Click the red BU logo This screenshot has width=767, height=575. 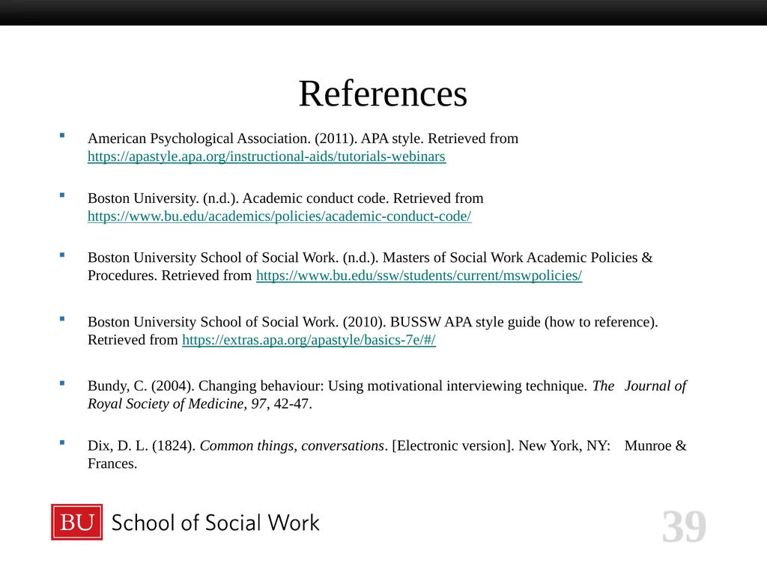click(x=77, y=522)
